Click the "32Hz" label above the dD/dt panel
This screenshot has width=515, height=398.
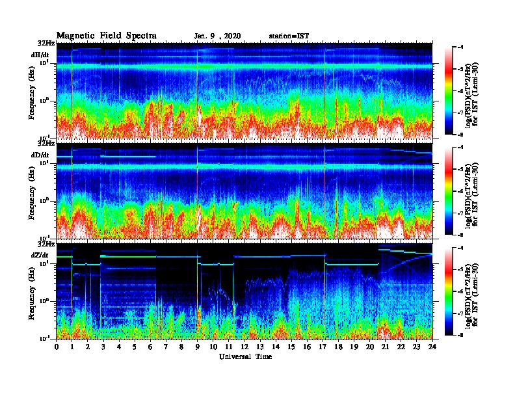(46, 144)
